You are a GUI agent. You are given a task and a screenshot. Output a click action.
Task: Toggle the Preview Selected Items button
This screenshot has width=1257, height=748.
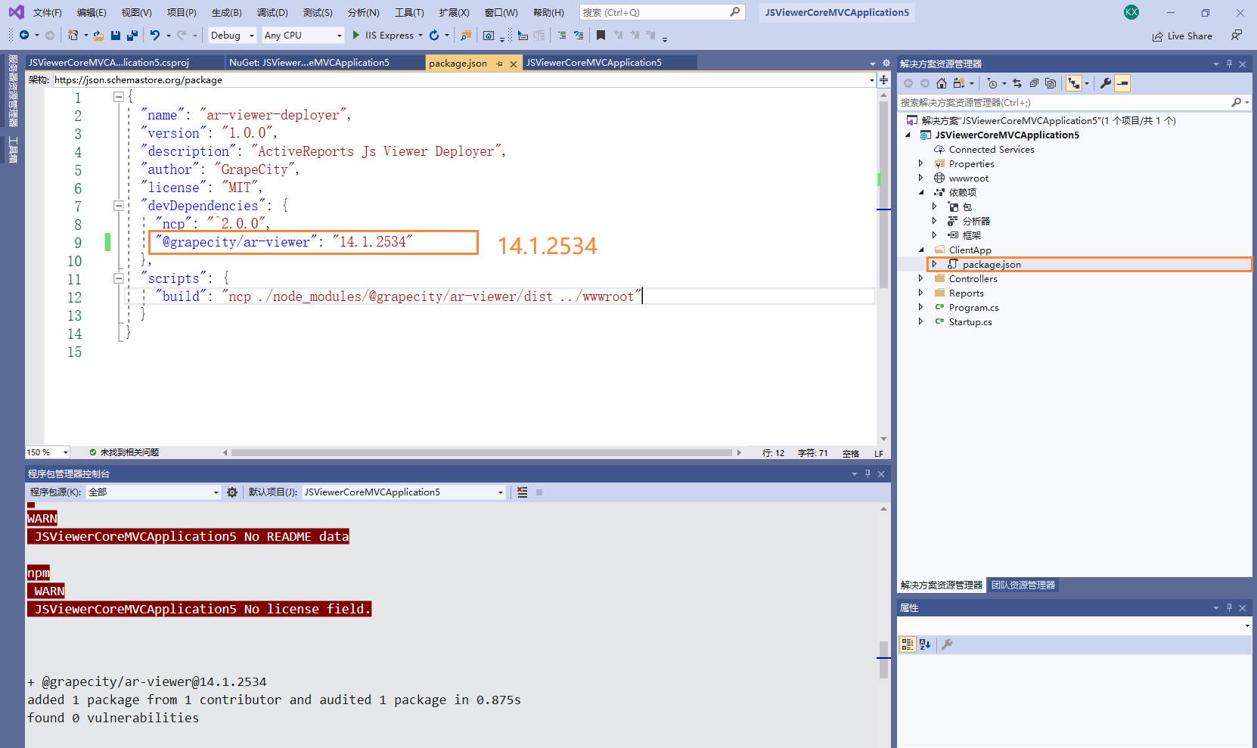click(x=1122, y=83)
